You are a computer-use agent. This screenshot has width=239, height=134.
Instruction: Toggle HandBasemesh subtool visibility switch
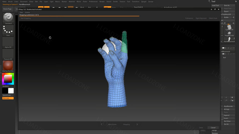coord(223,48)
